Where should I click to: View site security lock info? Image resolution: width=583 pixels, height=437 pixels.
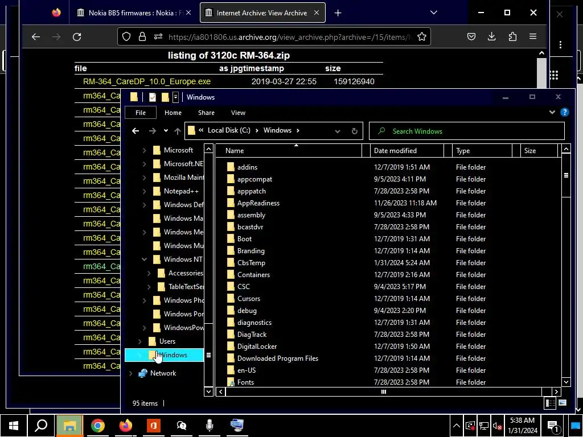(x=142, y=37)
